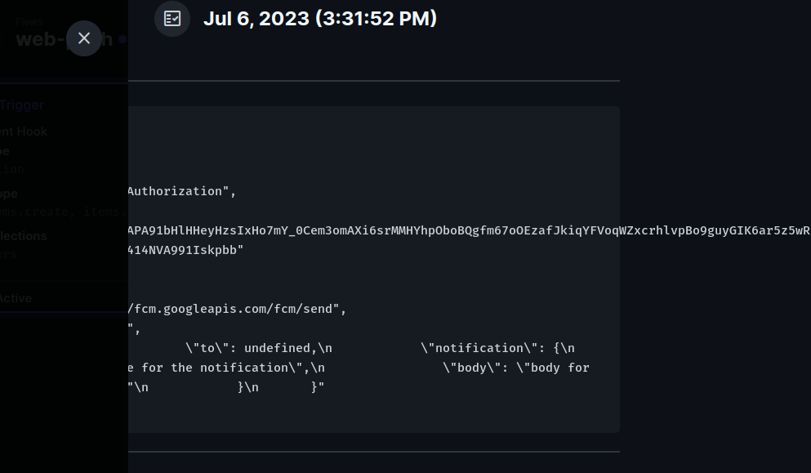Click the Scope section label

tap(8, 194)
